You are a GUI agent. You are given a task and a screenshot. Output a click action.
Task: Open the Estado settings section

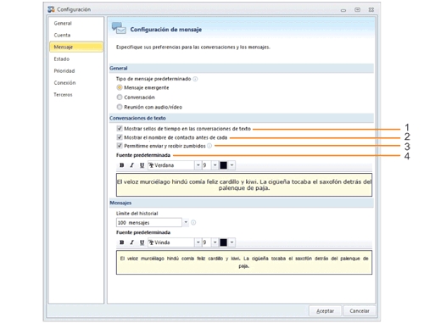click(62, 59)
